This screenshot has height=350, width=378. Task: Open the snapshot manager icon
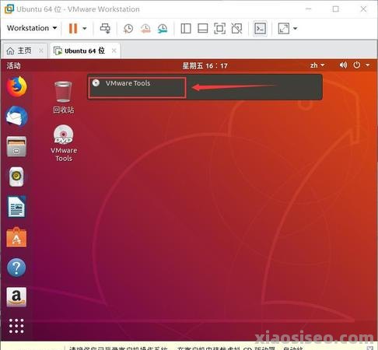click(163, 29)
